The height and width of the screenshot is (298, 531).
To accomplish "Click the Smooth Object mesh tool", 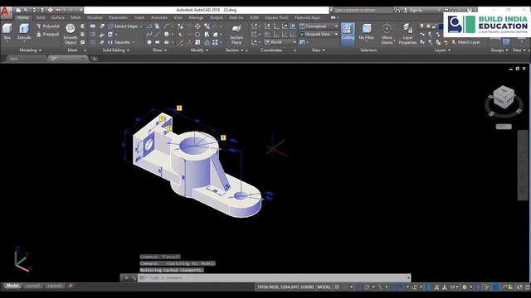I will (x=70, y=34).
